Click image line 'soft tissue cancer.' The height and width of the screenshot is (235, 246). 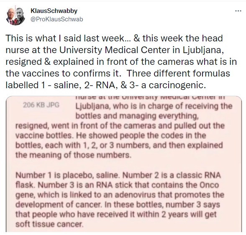49,225
